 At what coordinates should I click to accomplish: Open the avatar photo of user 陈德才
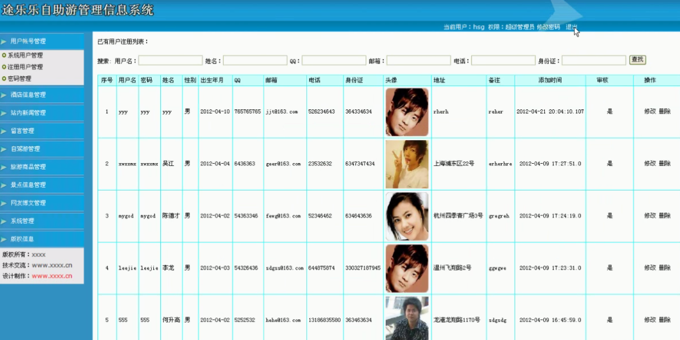[x=406, y=216]
